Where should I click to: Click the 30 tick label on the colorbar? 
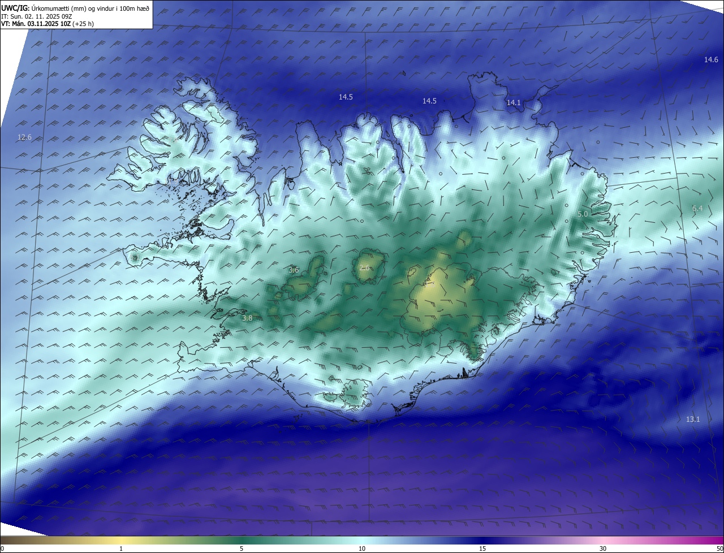[x=603, y=548]
